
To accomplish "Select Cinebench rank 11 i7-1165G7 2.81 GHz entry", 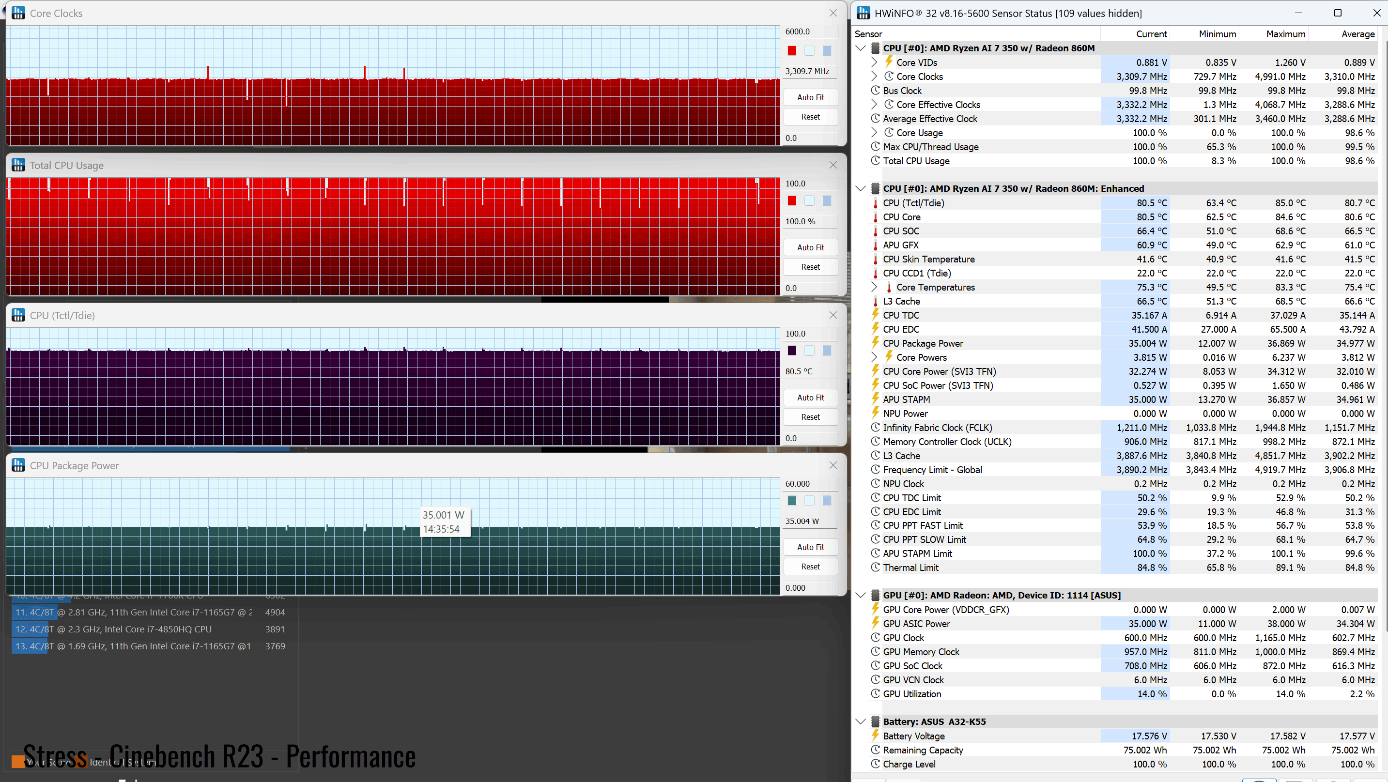I will [150, 612].
